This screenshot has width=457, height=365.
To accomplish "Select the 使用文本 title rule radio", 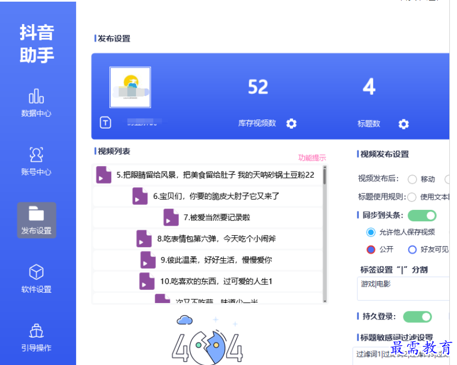I will tap(412, 197).
